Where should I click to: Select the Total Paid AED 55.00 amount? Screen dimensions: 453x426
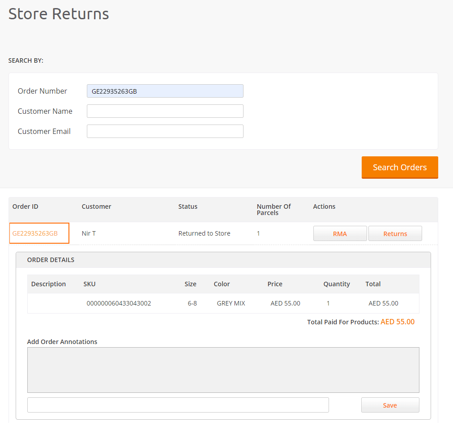pyautogui.click(x=397, y=322)
